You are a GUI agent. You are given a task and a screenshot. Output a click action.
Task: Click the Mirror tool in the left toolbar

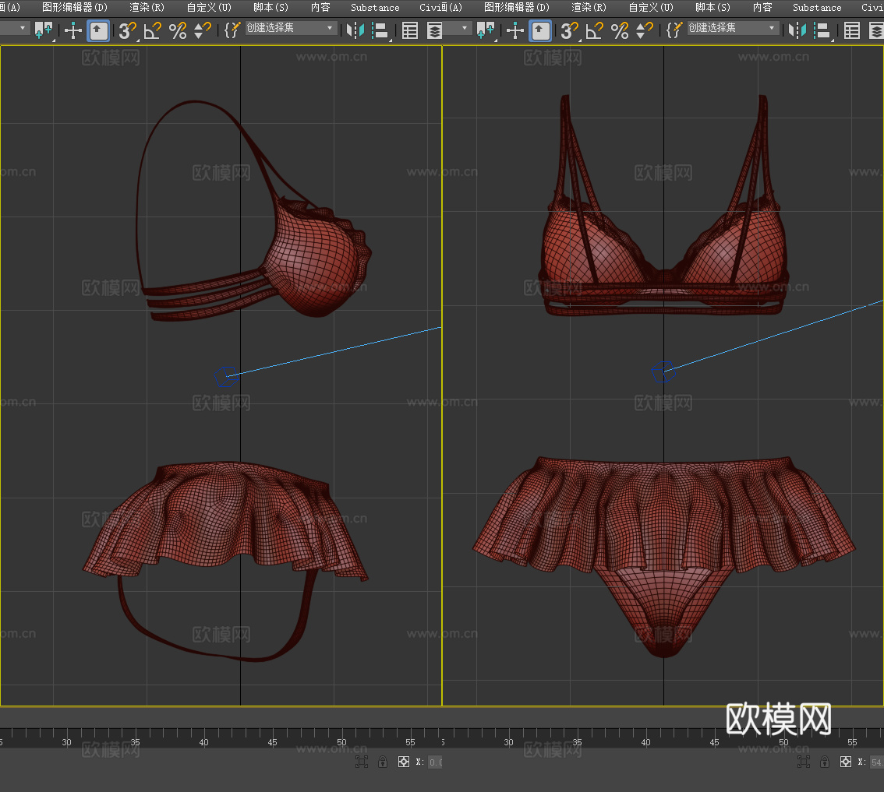pos(355,30)
